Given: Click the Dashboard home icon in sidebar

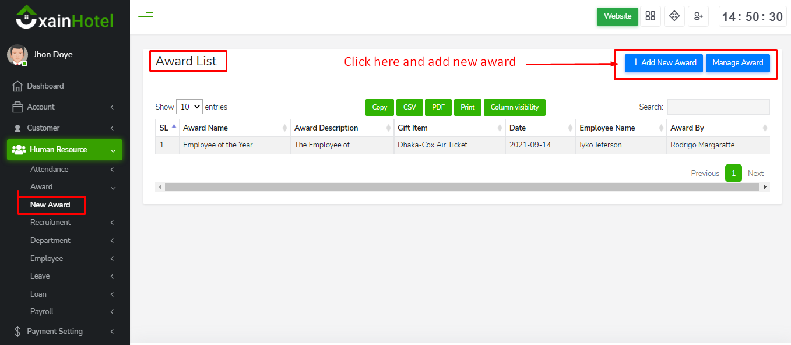Looking at the screenshot, I should coord(17,86).
